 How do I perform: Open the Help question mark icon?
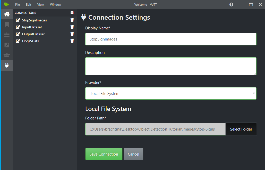click(231, 4)
